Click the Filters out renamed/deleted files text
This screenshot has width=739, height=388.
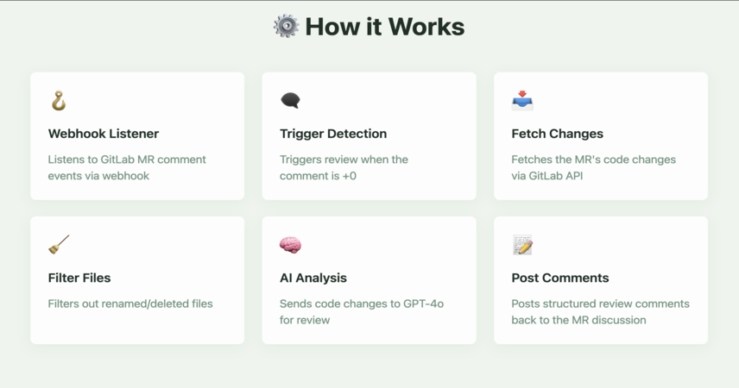(130, 304)
